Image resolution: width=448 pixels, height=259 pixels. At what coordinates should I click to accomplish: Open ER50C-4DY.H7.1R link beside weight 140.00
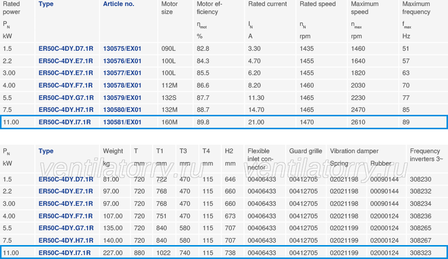(x=66, y=241)
